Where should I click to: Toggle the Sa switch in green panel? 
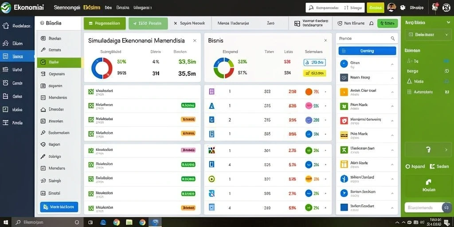446,61
